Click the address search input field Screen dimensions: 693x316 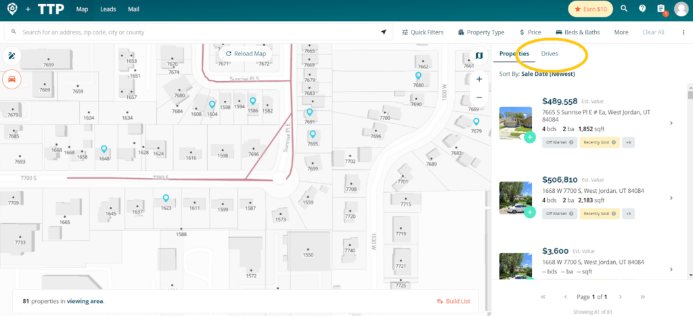(x=196, y=32)
